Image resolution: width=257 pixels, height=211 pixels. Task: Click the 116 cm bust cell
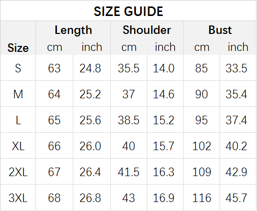(202, 198)
